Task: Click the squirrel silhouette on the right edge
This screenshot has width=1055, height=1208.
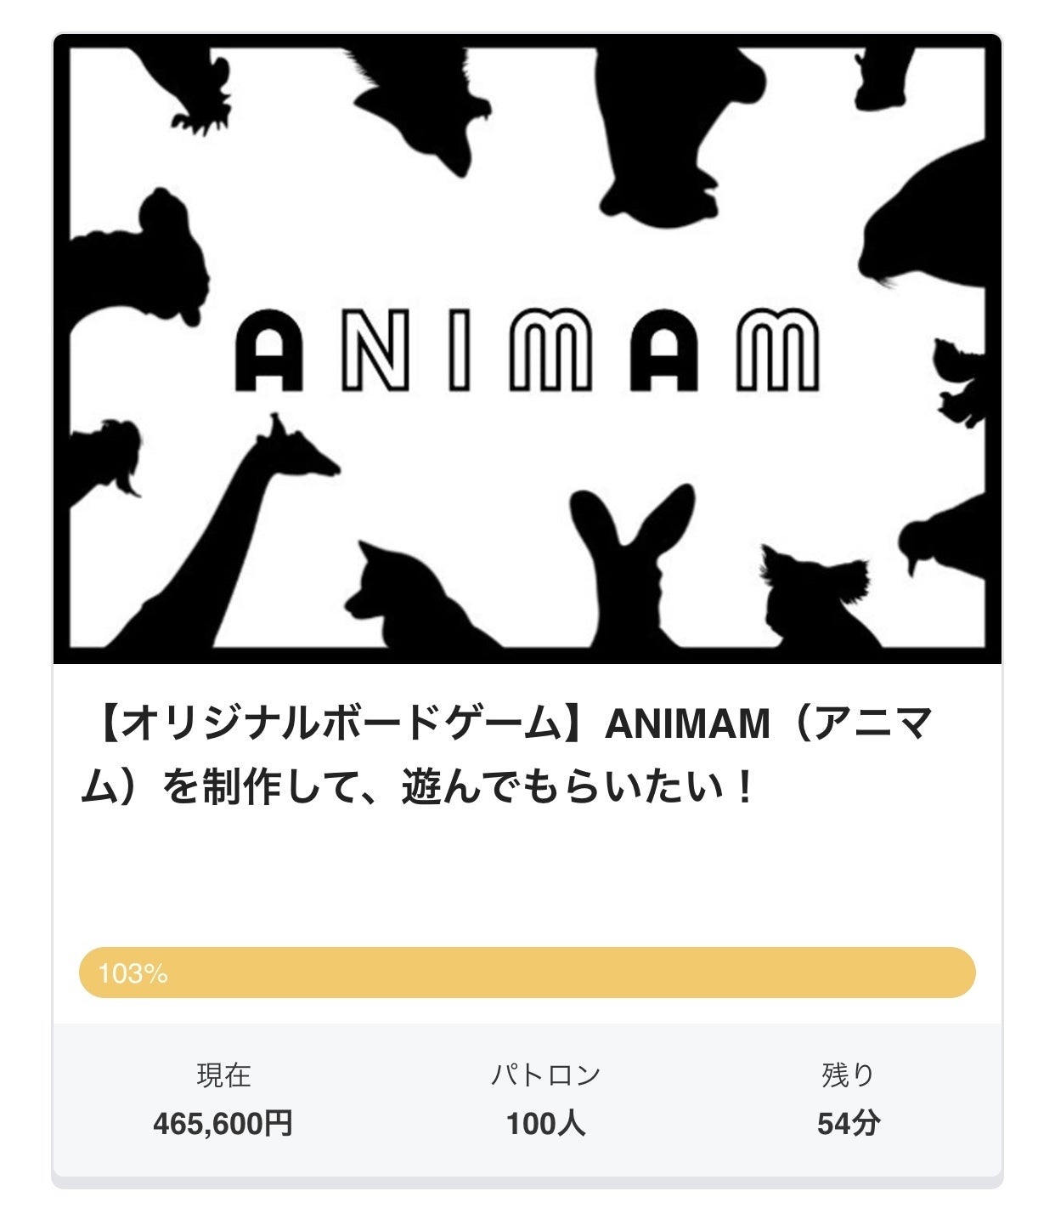Action: (960, 383)
